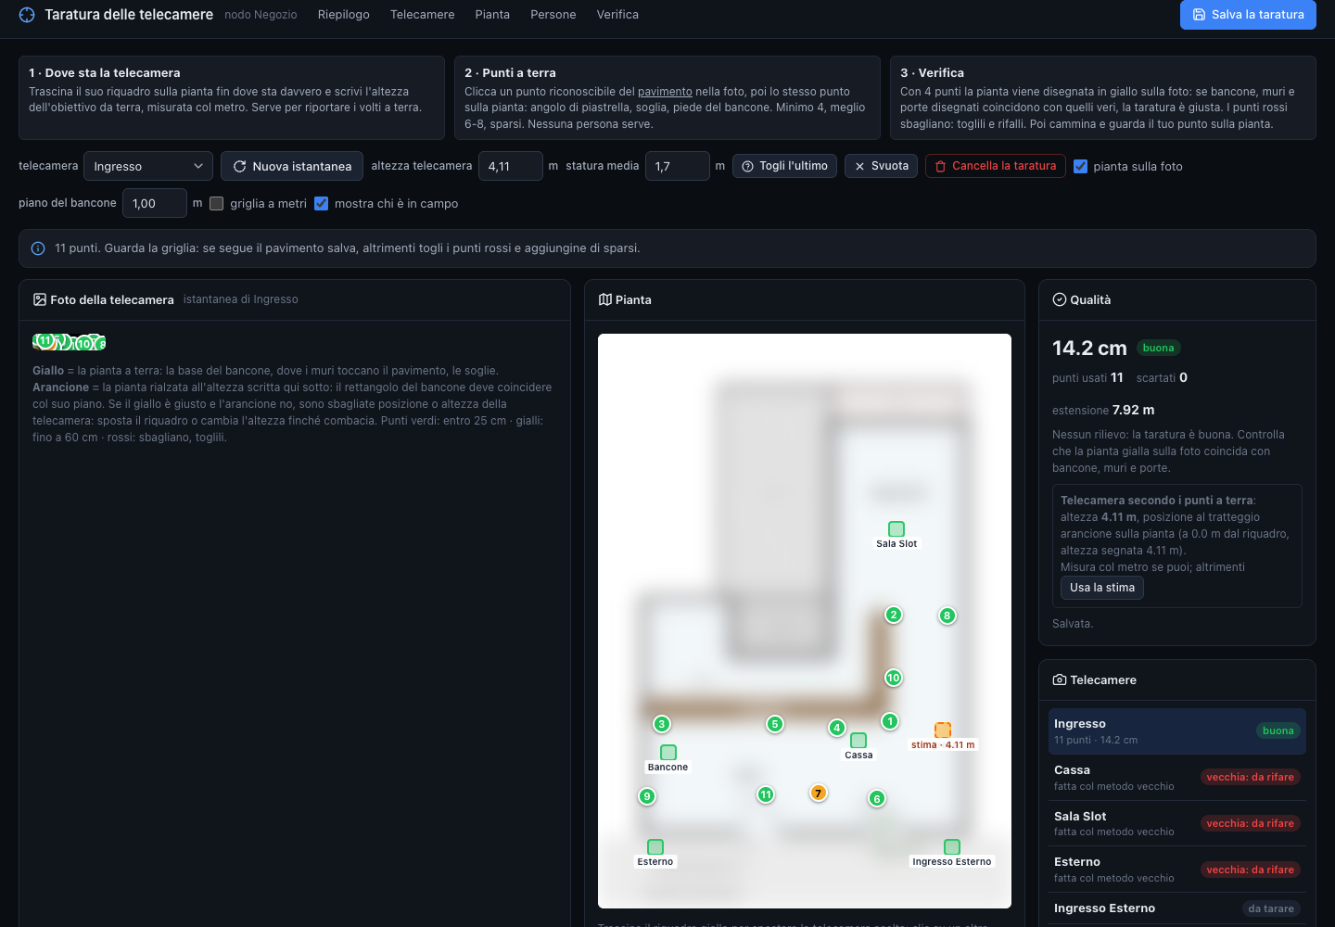
Task: Select the Ingresso Esterno camera marker
Action: tap(952, 847)
